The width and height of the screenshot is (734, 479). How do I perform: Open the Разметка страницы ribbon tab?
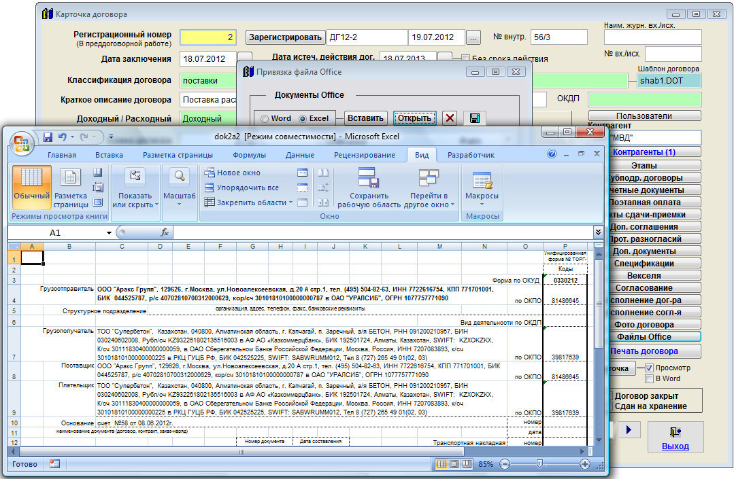coord(178,155)
